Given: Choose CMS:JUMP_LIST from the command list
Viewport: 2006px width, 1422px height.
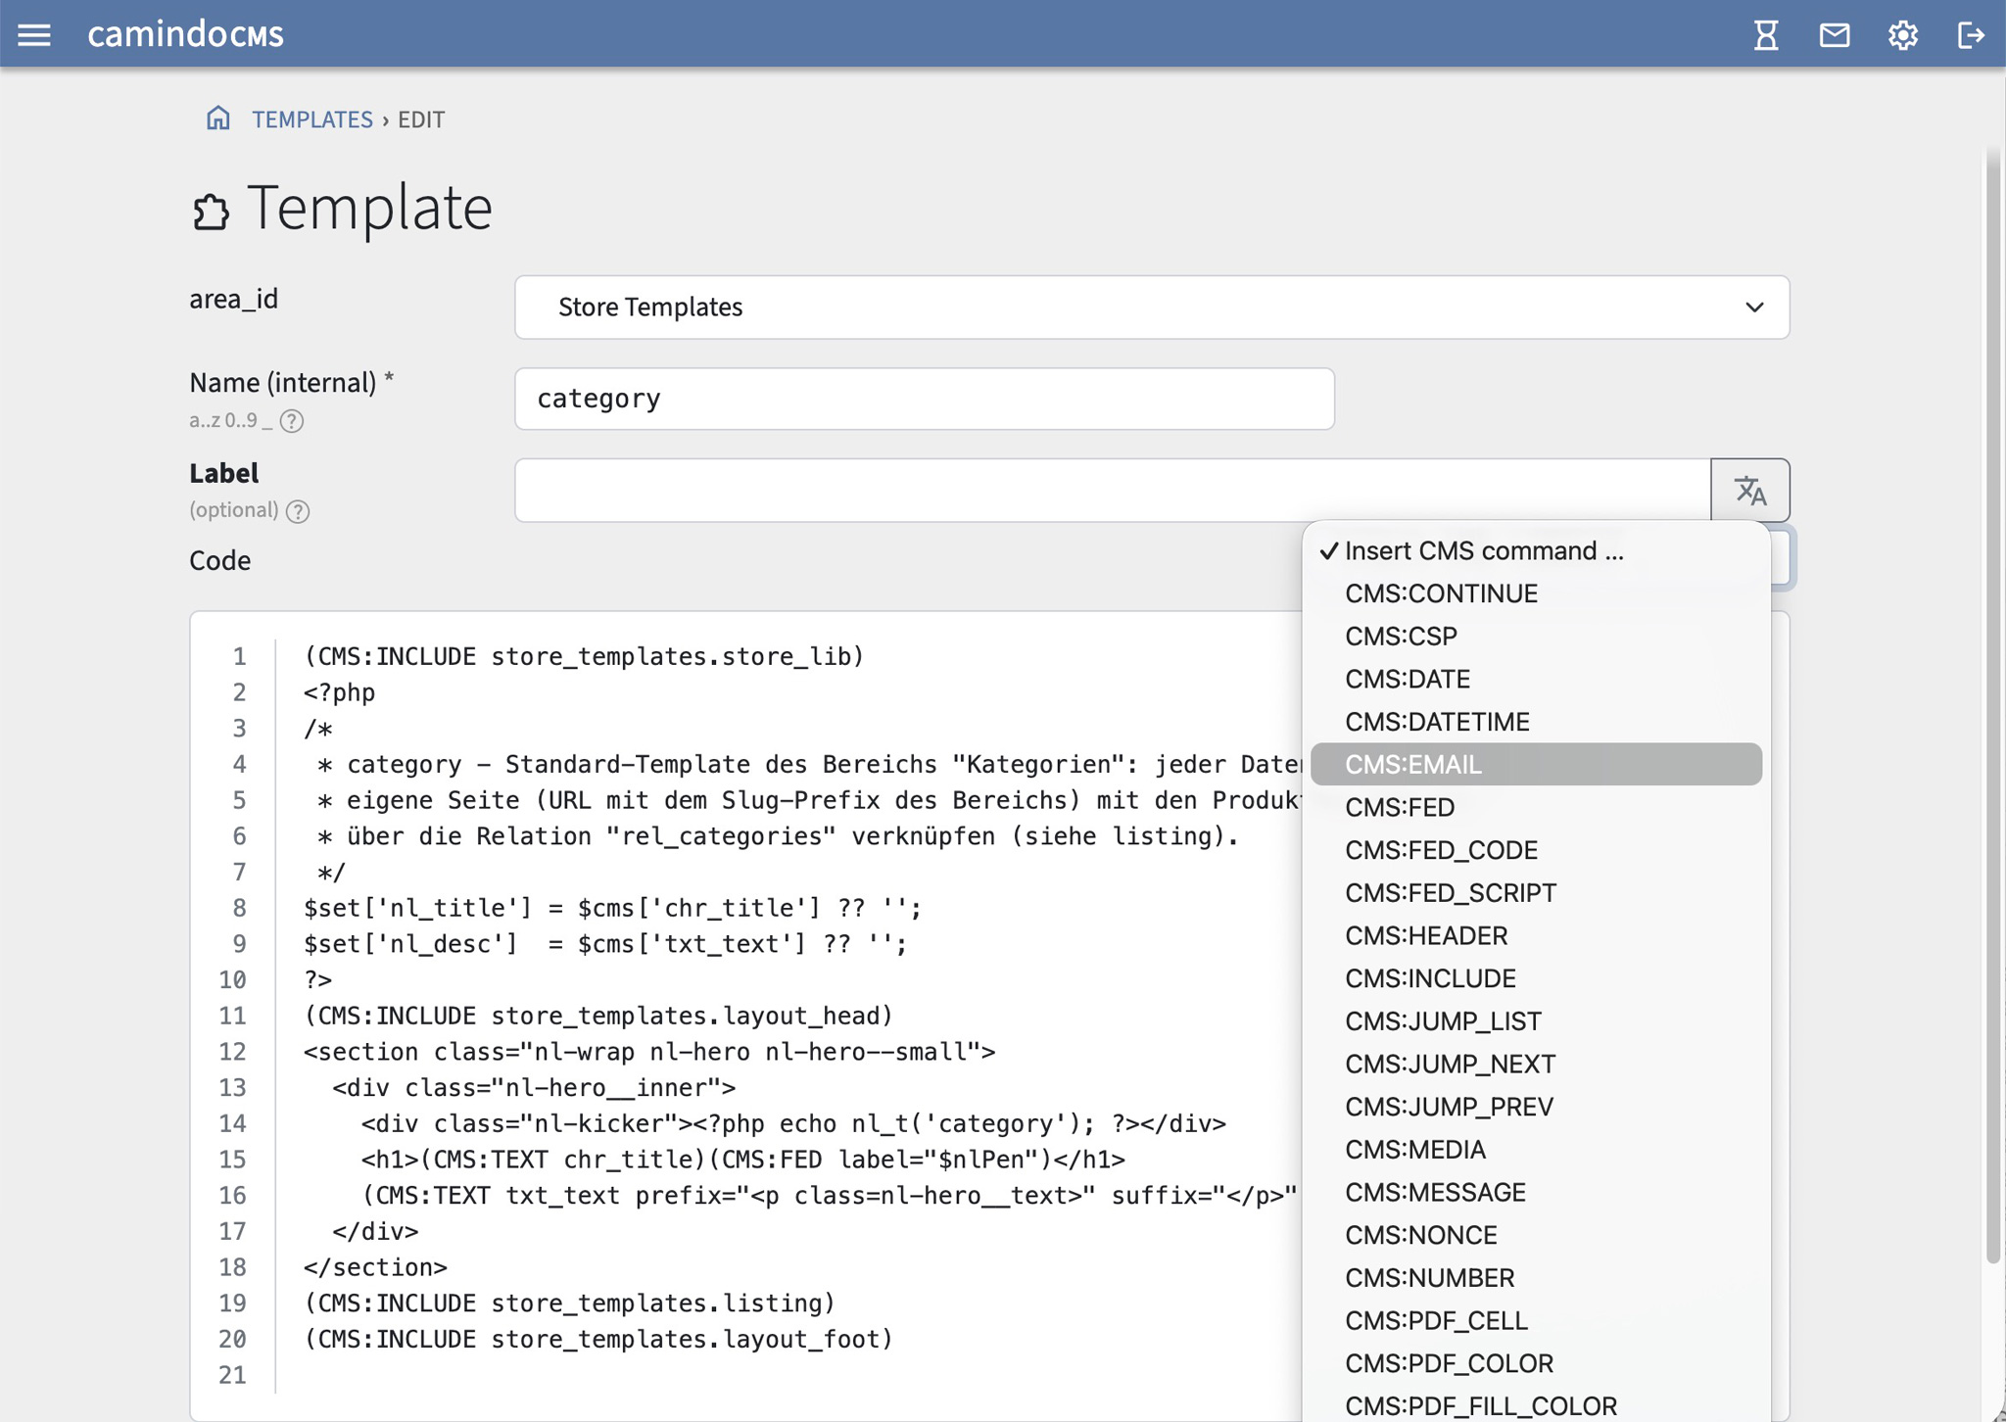Looking at the screenshot, I should point(1536,1021).
